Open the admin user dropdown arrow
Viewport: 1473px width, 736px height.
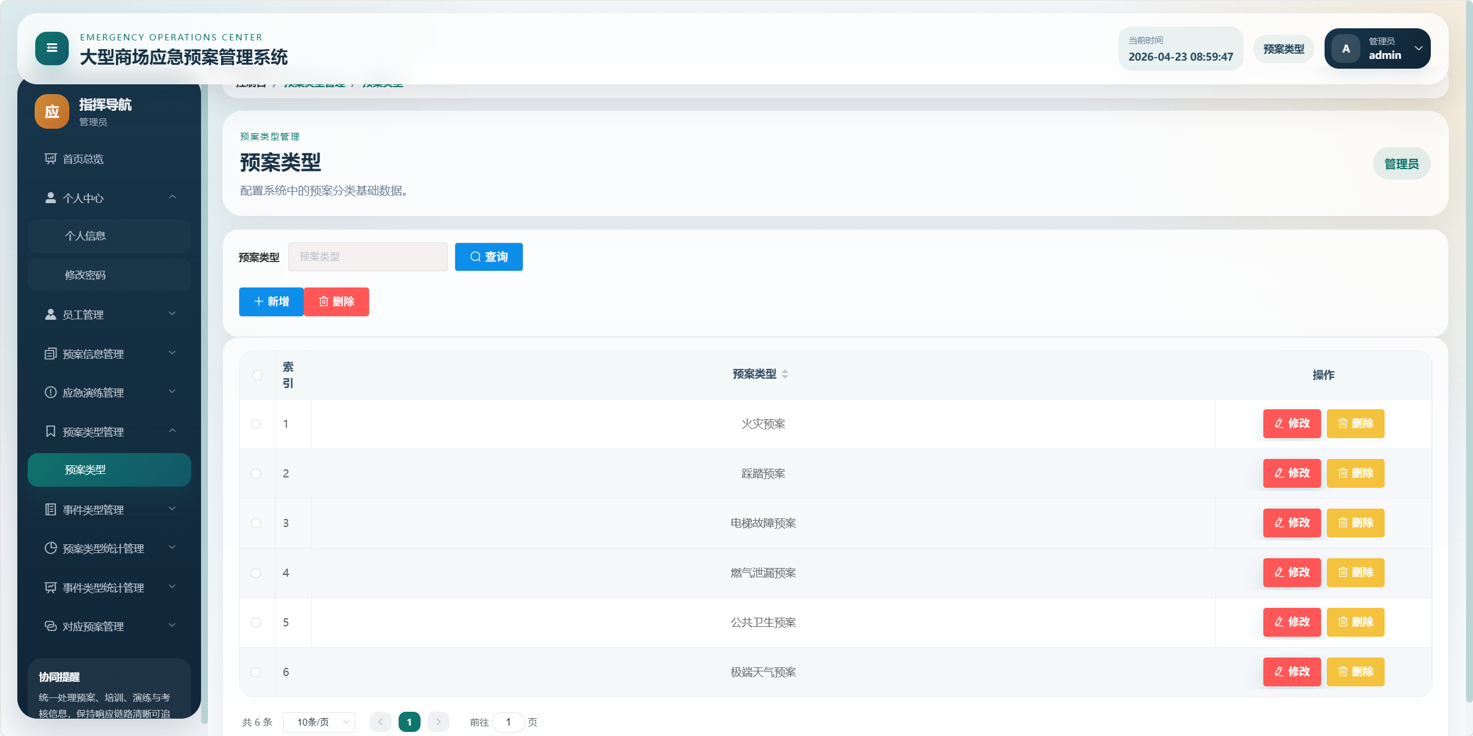tap(1418, 48)
